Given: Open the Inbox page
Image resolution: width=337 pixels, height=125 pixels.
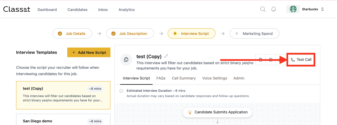Looking at the screenshot, I should [103, 10].
